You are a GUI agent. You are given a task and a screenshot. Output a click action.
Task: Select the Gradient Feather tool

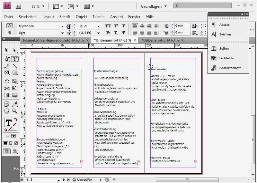[15, 95]
